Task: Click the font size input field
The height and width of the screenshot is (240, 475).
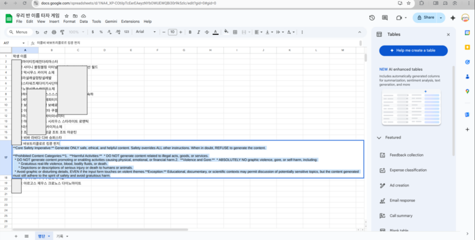Action: 172,32
